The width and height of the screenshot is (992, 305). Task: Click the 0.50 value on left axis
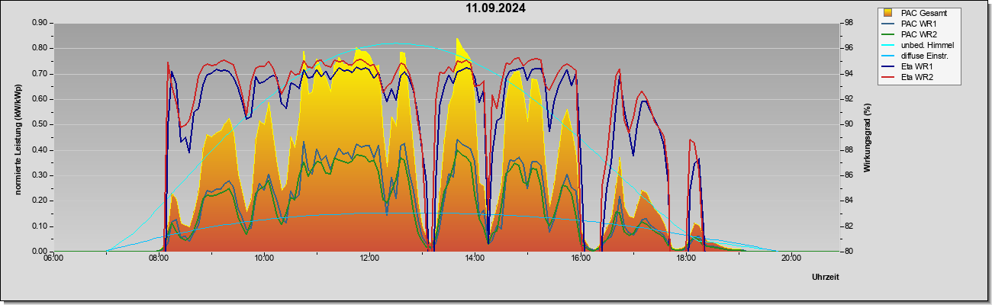pos(40,124)
